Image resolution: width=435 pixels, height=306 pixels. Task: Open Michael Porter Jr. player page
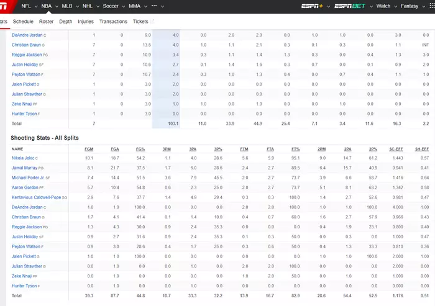coord(28,178)
